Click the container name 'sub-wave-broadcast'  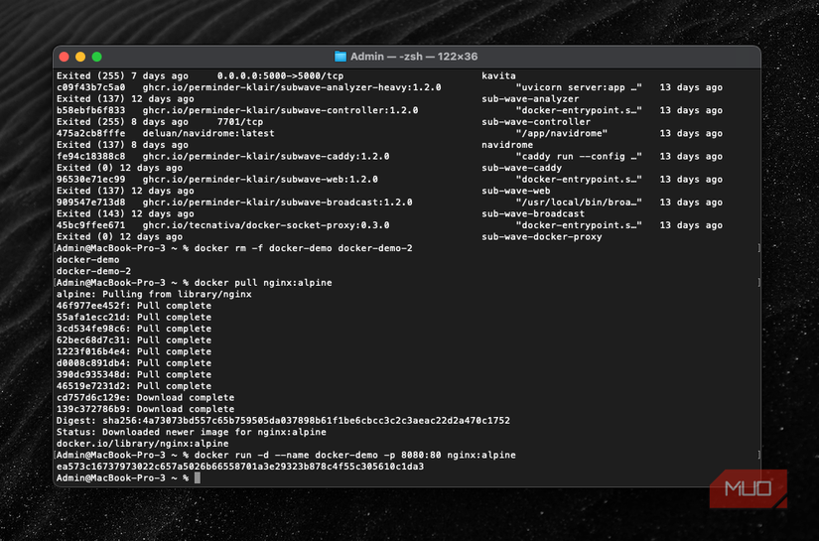tap(533, 213)
